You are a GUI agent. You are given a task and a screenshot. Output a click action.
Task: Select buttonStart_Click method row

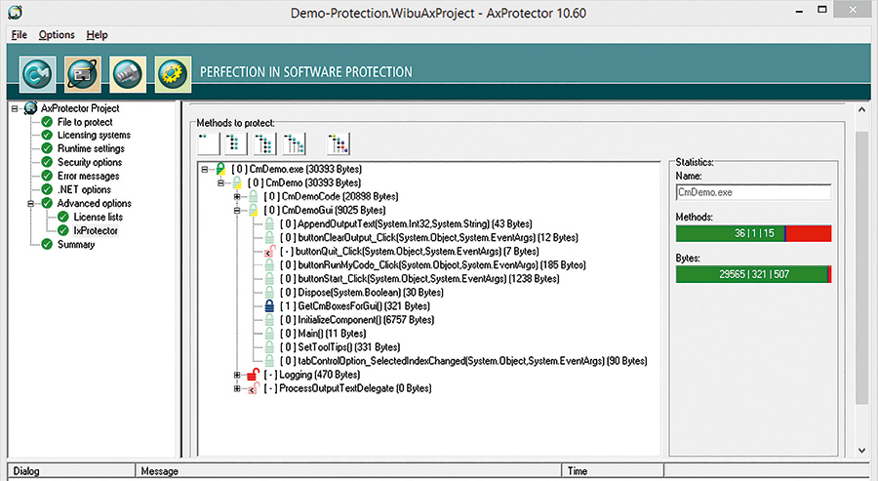click(419, 278)
